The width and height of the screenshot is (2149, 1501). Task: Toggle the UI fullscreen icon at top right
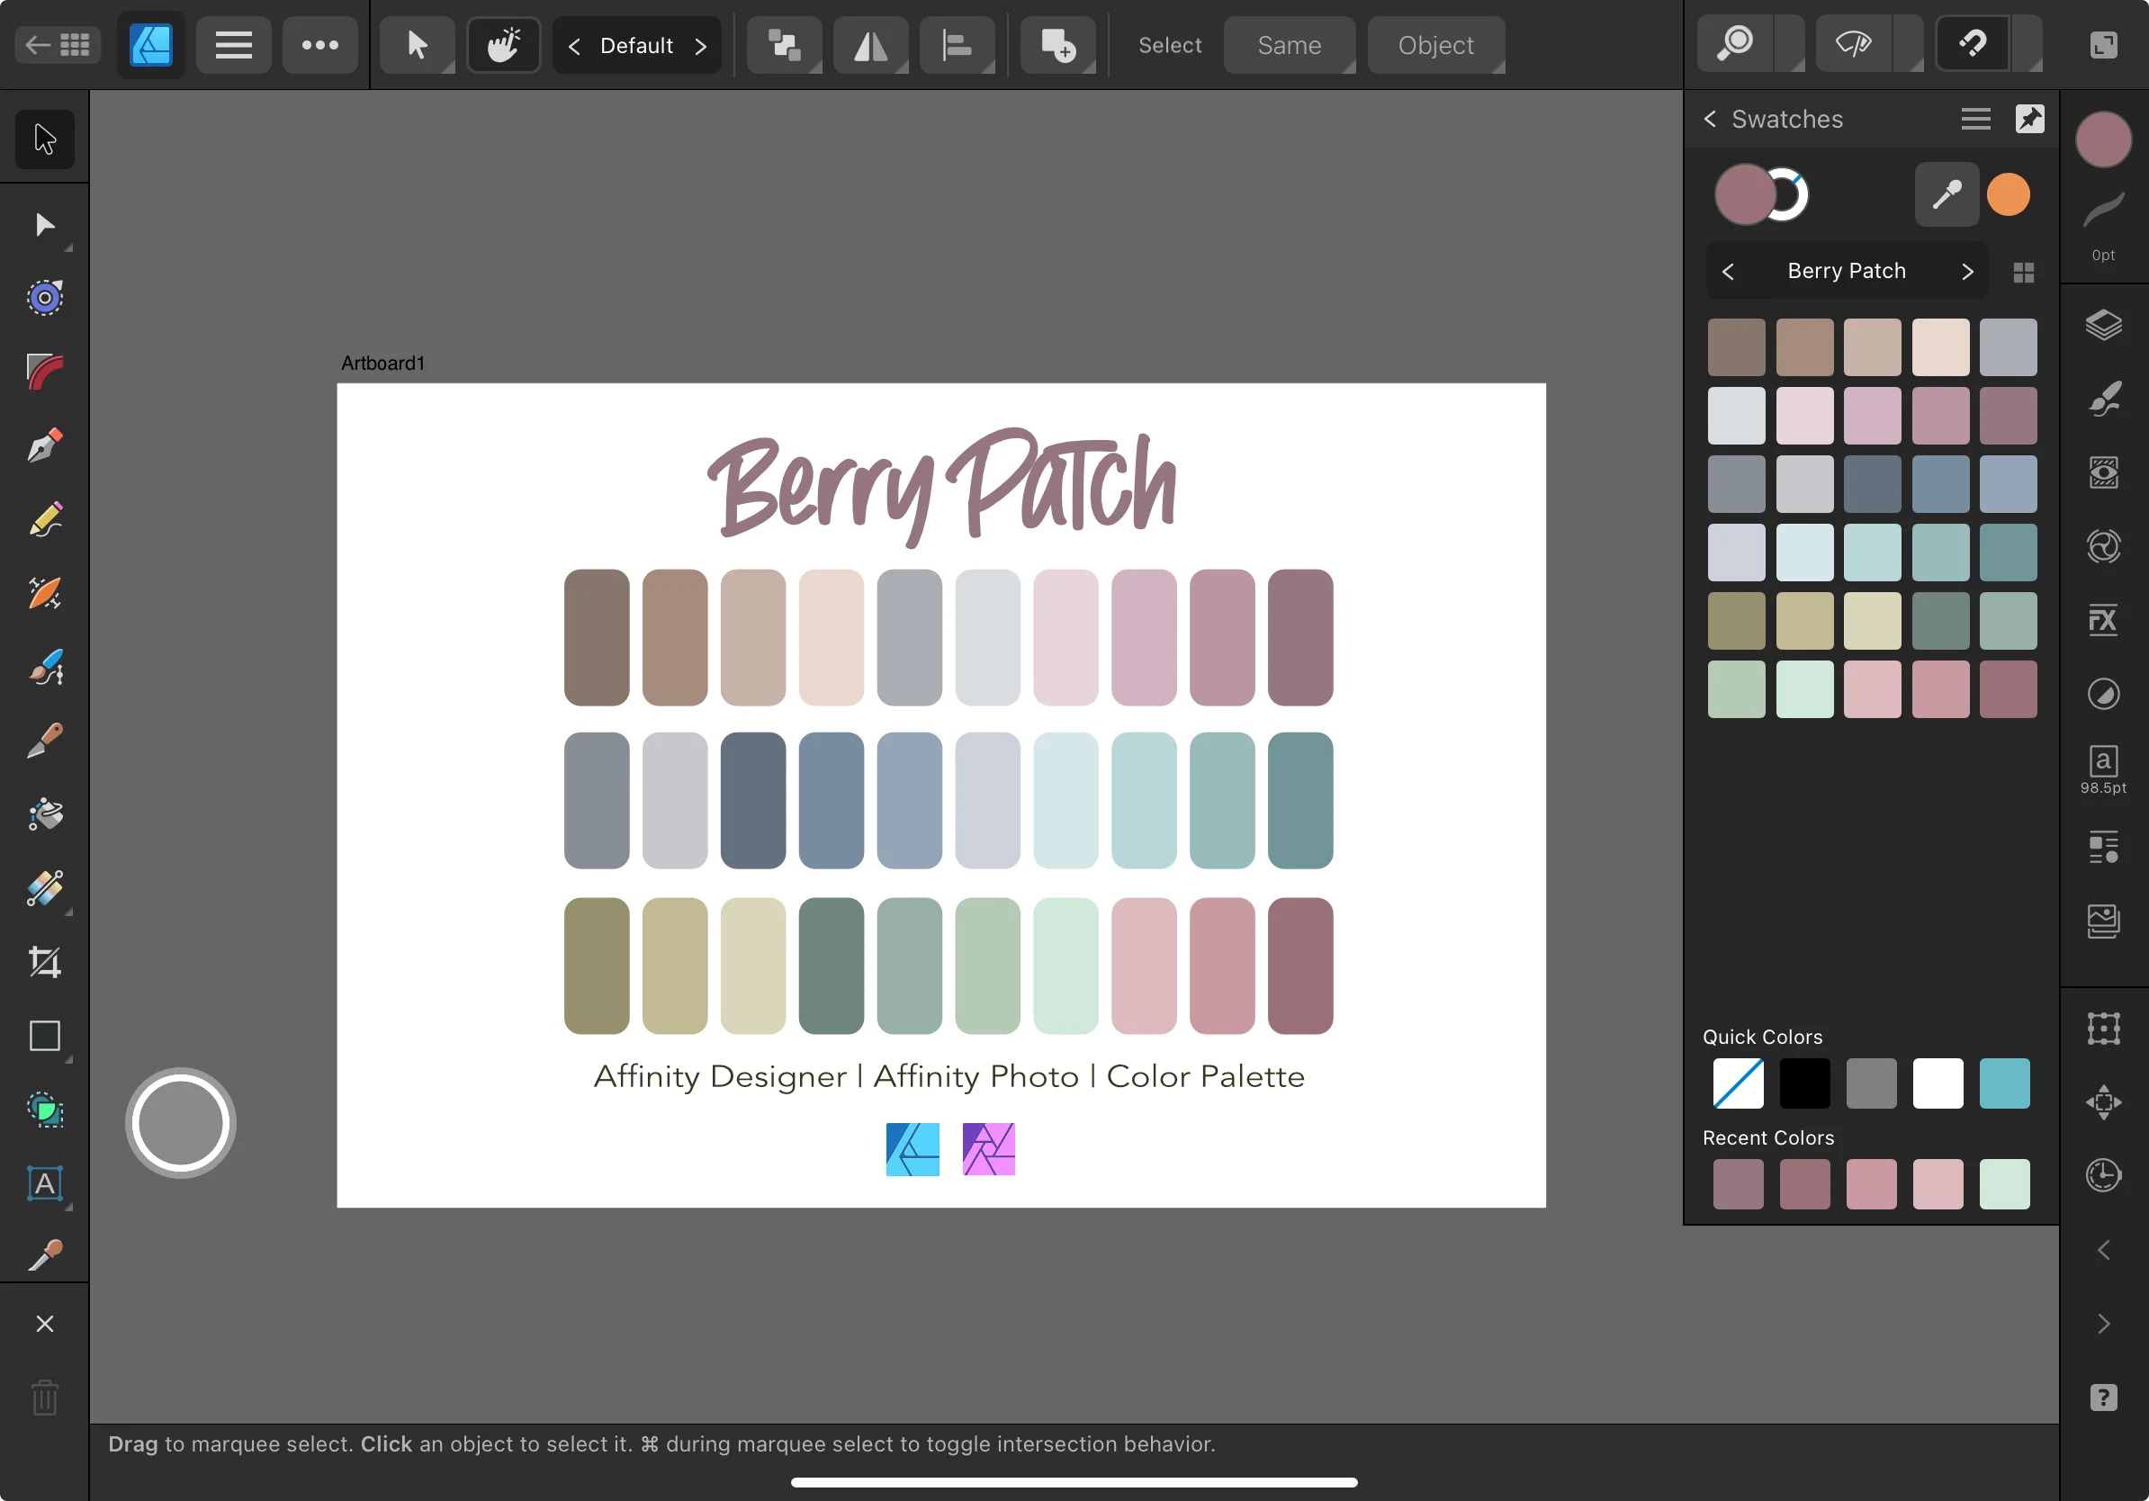2103,44
